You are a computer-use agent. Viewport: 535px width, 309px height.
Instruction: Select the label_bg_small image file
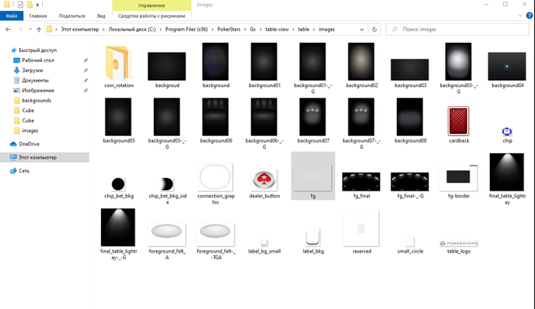point(264,246)
